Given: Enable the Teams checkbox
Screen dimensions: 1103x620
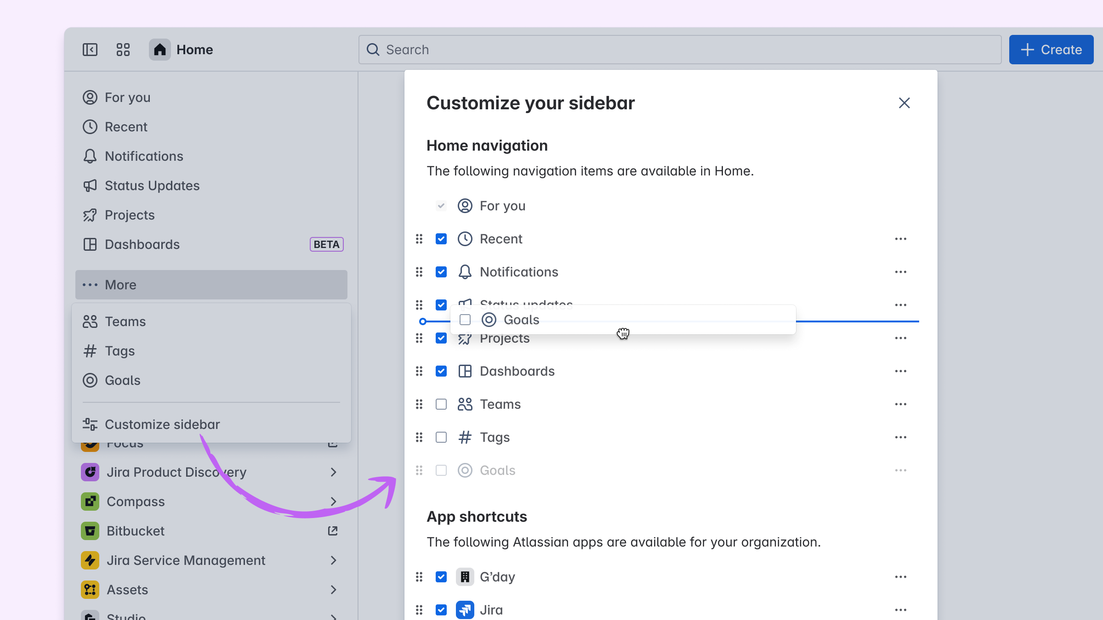Looking at the screenshot, I should pos(441,404).
